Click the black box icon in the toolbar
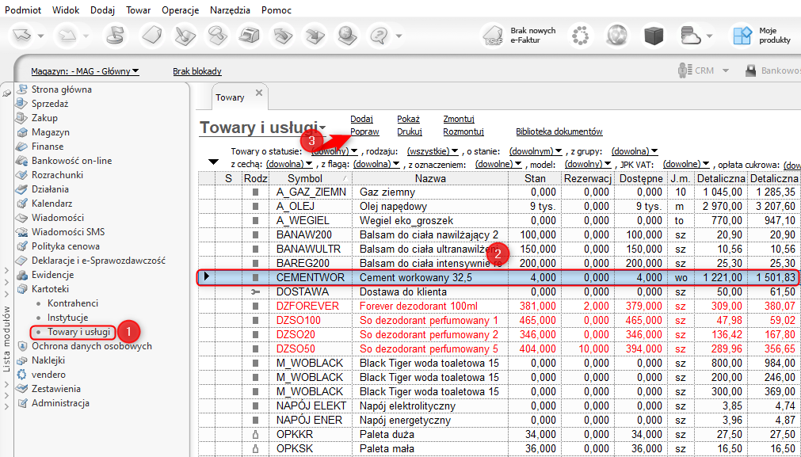This screenshot has width=801, height=457. (x=653, y=36)
